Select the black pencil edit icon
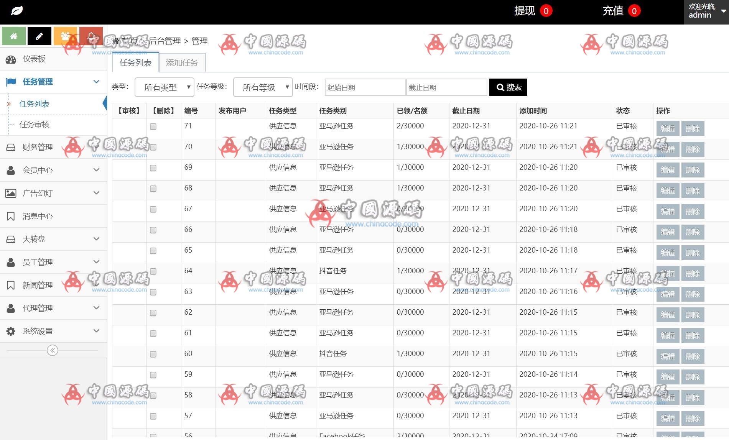 point(39,36)
